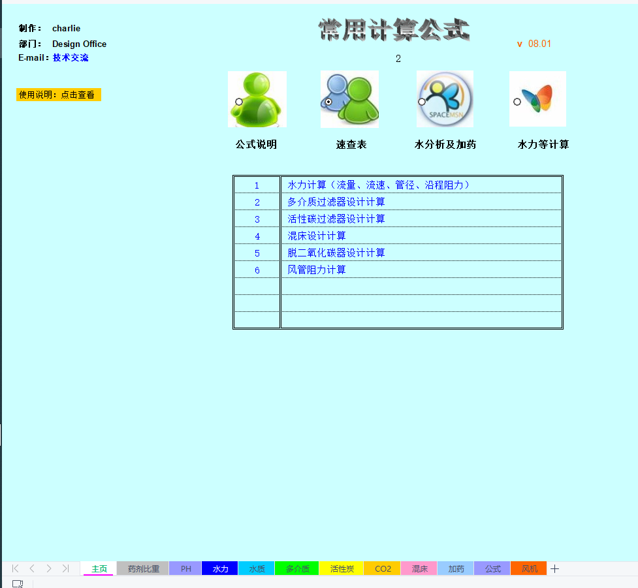
Task: Click the 水分析及加药 label
Action: click(445, 144)
